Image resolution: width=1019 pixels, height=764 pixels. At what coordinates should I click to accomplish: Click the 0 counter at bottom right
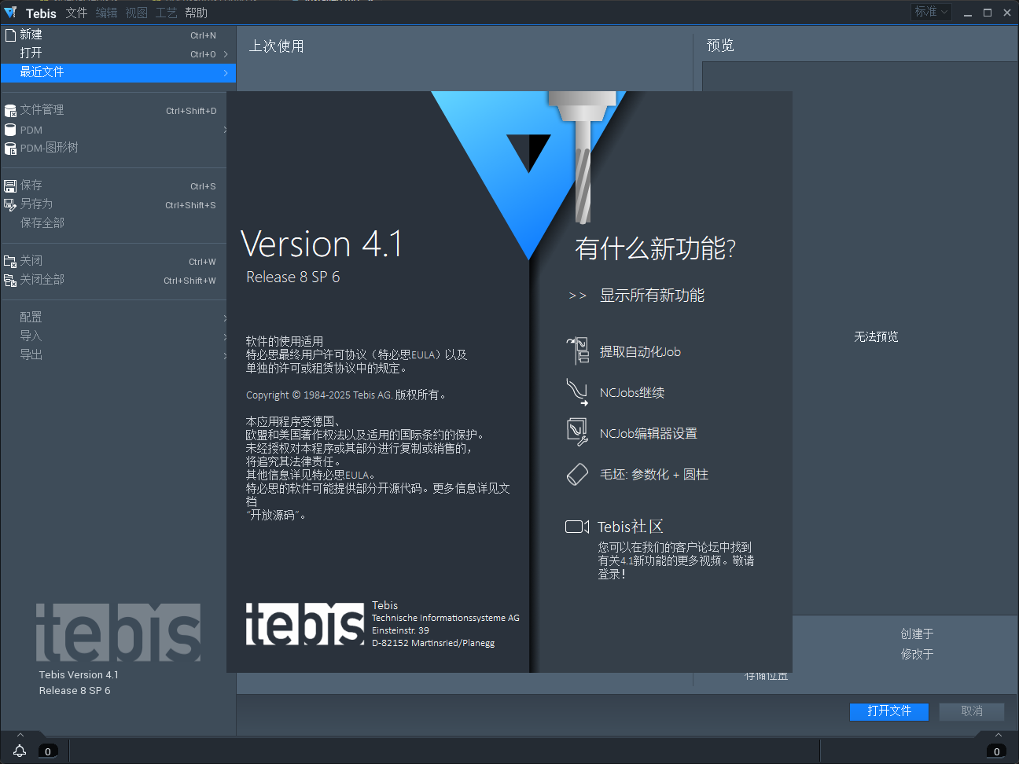pos(996,751)
